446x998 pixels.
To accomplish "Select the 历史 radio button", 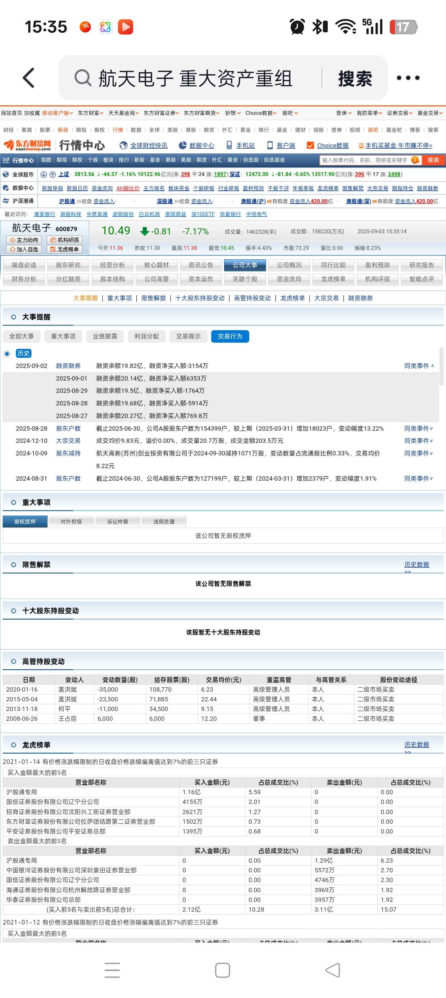I will click(x=7, y=353).
